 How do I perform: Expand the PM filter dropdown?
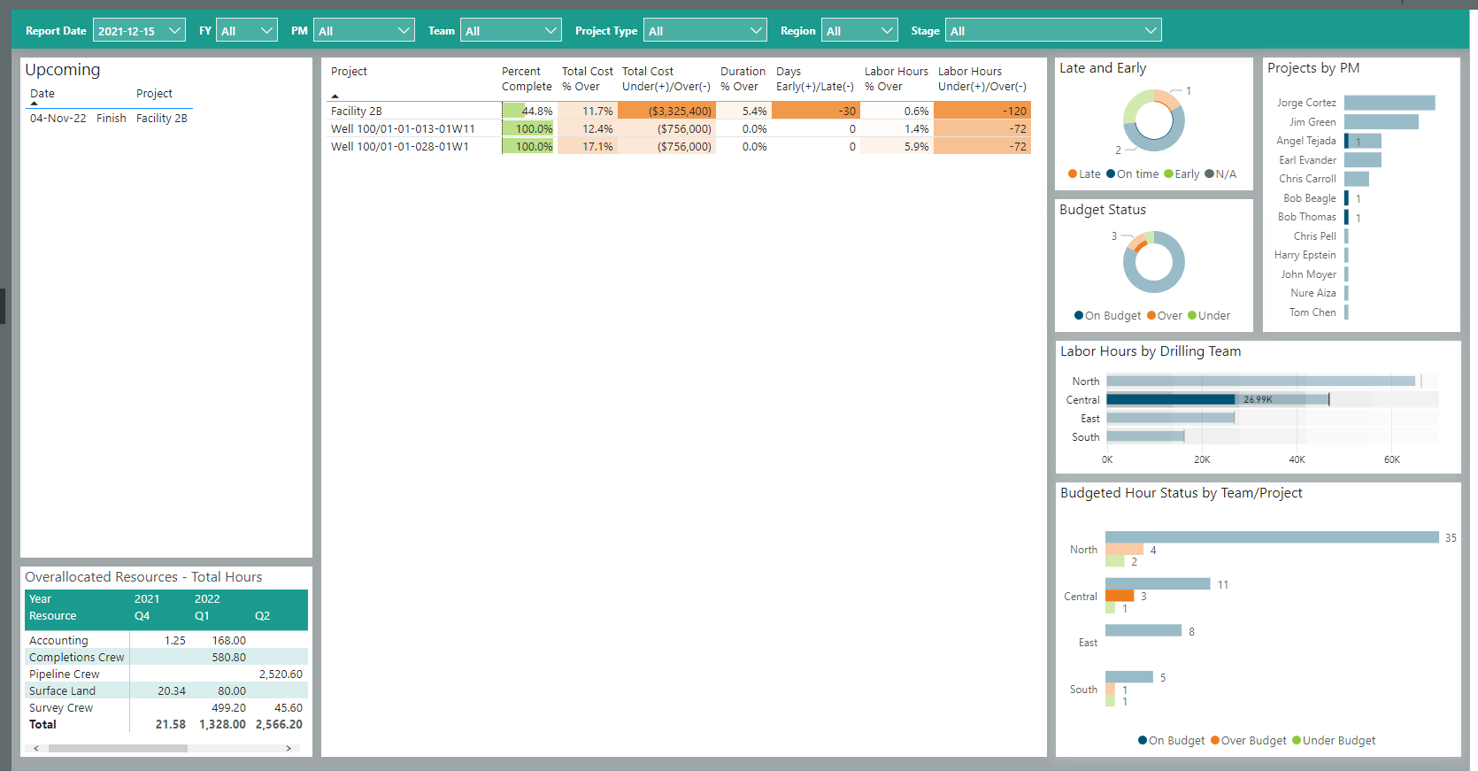[x=364, y=31]
